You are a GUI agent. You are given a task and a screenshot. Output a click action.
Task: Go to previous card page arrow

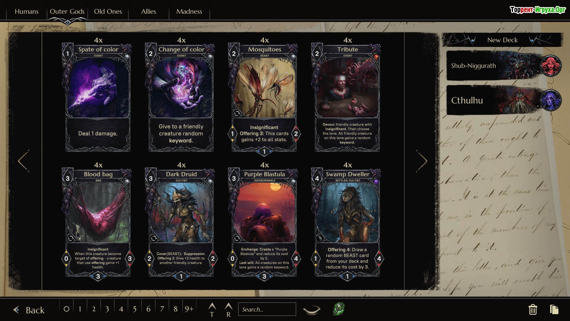(x=23, y=161)
